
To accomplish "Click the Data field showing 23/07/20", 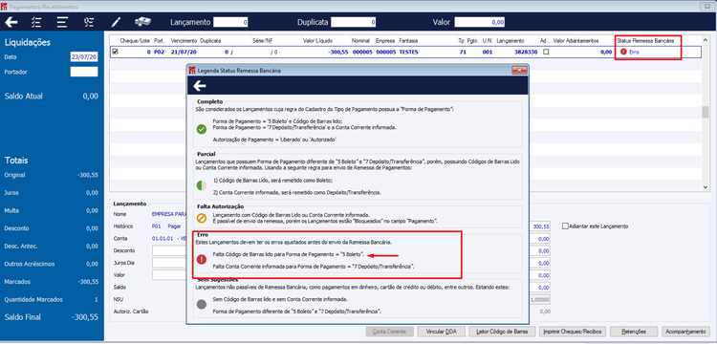I will [x=84, y=56].
